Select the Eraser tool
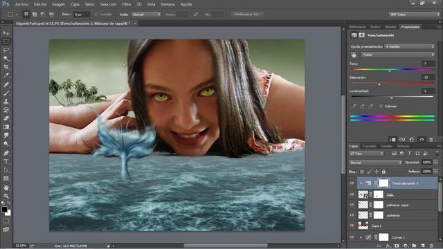The width and height of the screenshot is (443, 249). tap(6, 118)
